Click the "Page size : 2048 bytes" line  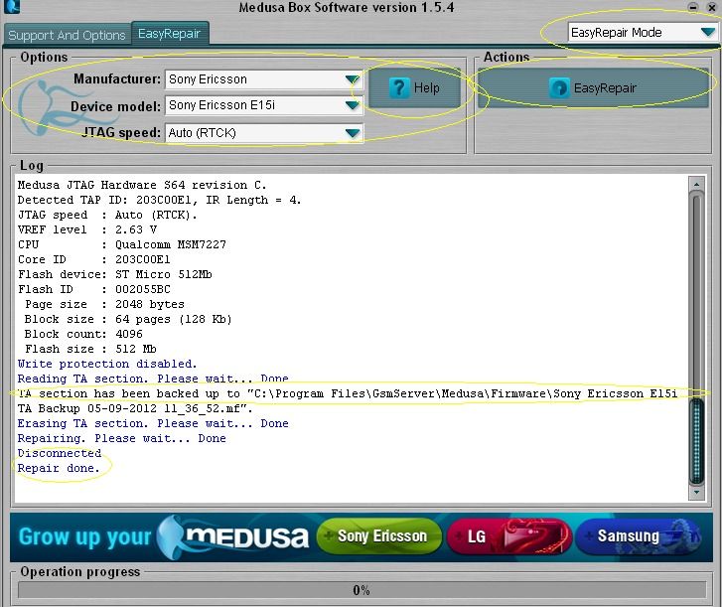tap(104, 304)
